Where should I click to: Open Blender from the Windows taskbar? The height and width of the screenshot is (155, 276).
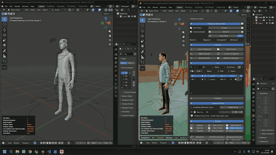coord(43,152)
